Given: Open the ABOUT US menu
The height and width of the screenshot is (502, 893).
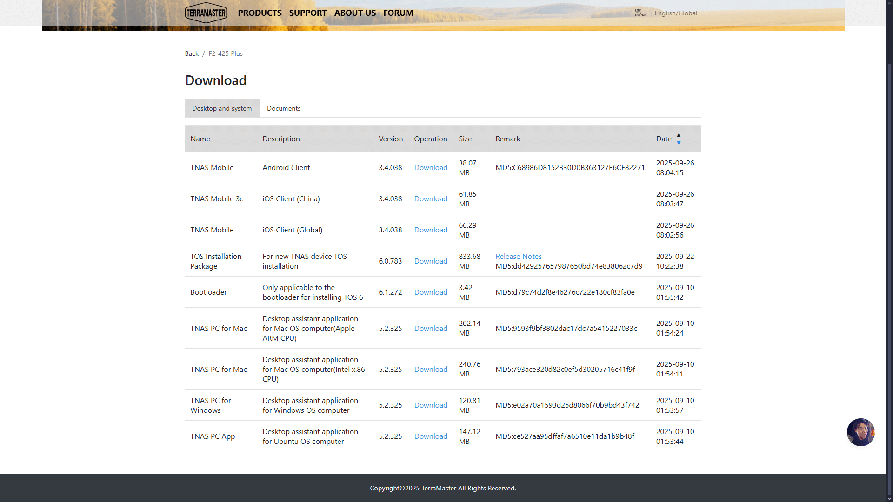Looking at the screenshot, I should 355,13.
